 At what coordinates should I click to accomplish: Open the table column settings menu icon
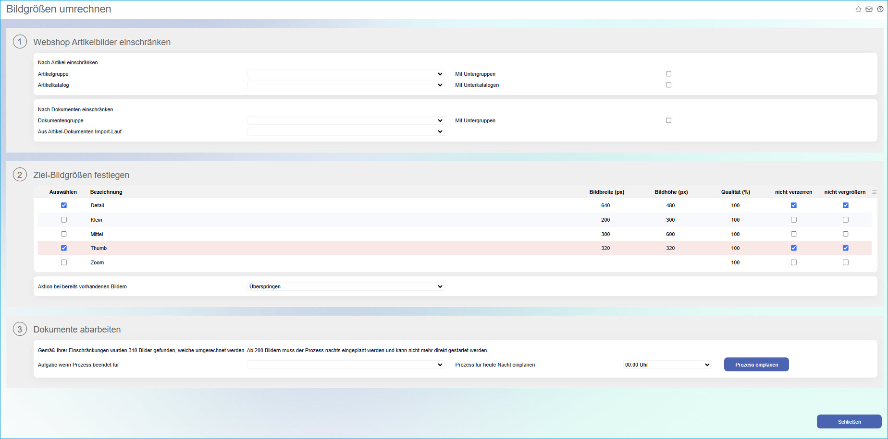coord(874,192)
